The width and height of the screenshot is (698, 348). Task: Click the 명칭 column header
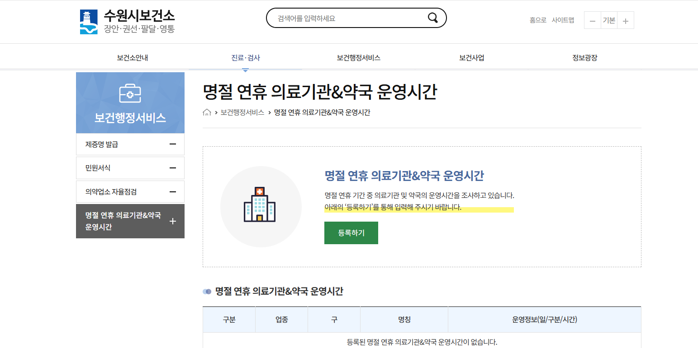point(404,320)
